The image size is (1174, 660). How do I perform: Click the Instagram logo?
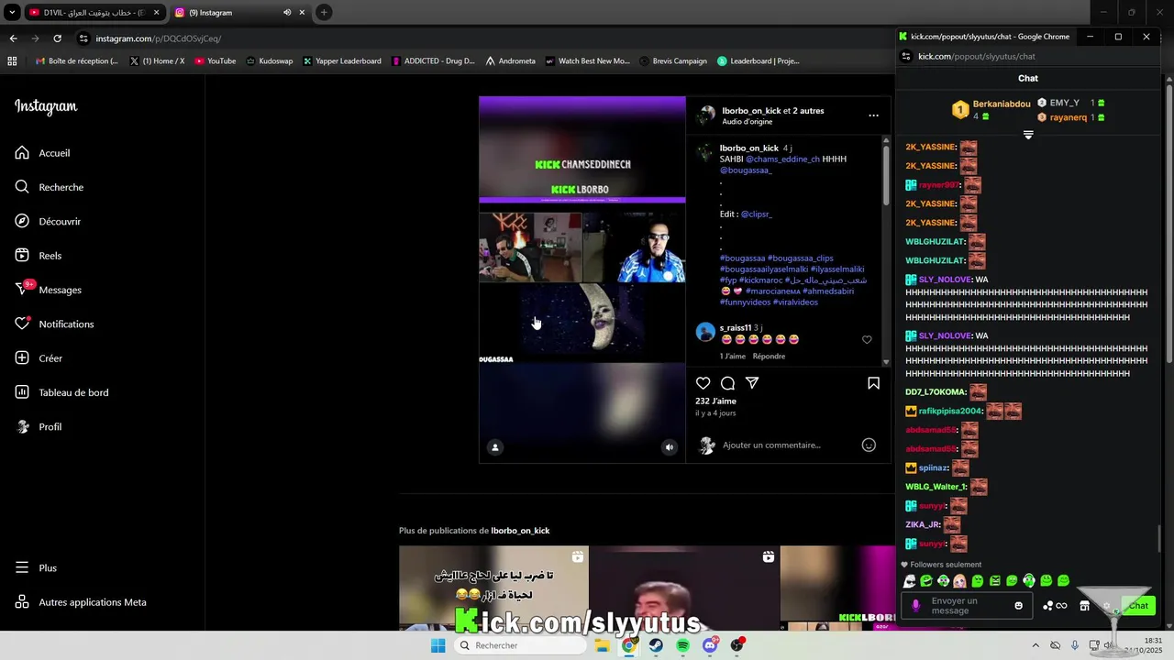point(46,106)
